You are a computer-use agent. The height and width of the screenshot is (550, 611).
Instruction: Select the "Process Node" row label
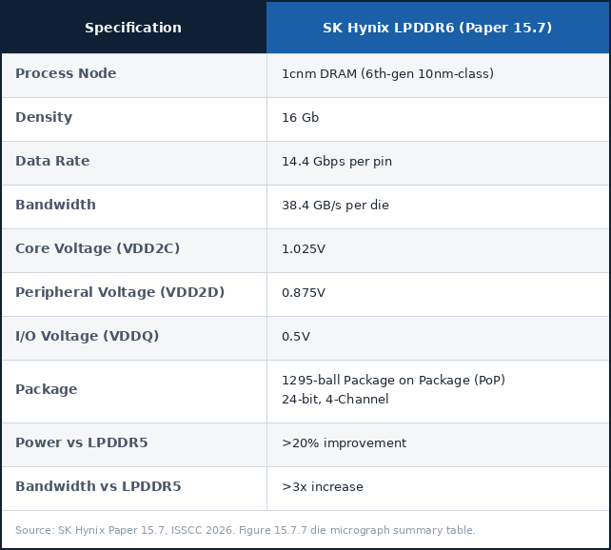pyautogui.click(x=66, y=73)
